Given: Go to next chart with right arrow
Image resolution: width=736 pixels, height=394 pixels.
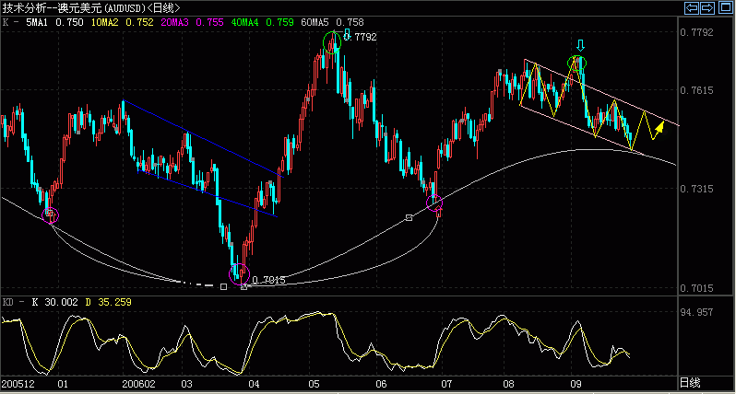Looking at the screenshot, I should point(706,8).
